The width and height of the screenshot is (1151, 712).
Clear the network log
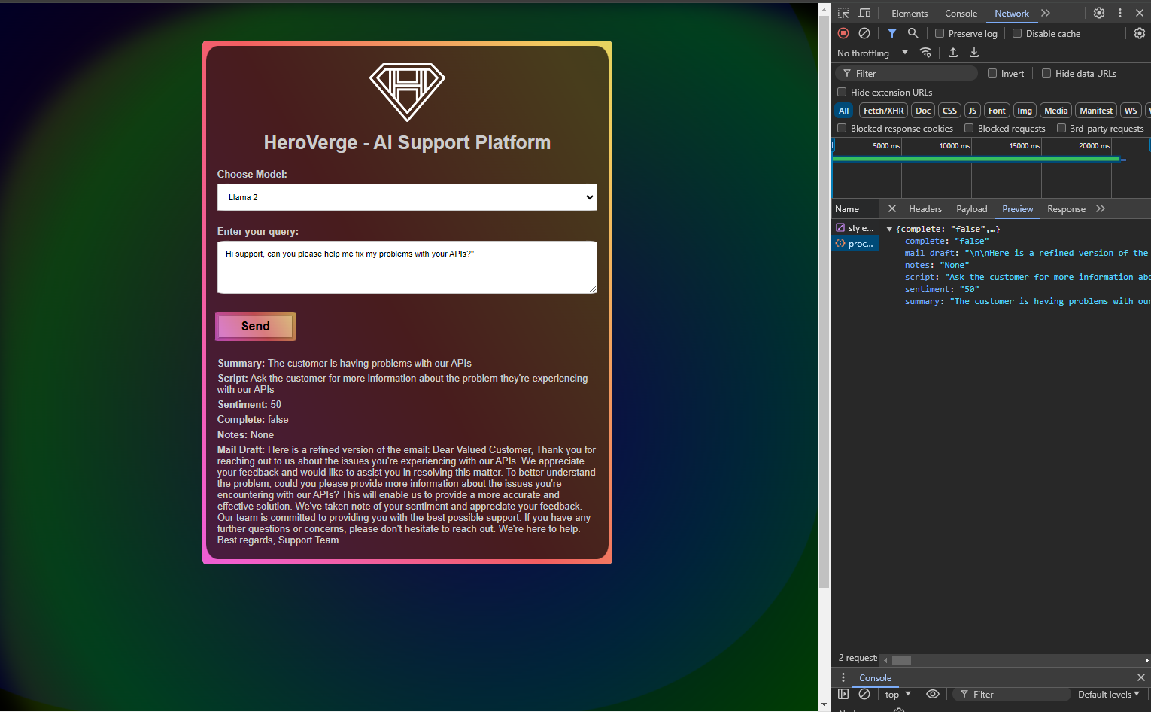[864, 33]
